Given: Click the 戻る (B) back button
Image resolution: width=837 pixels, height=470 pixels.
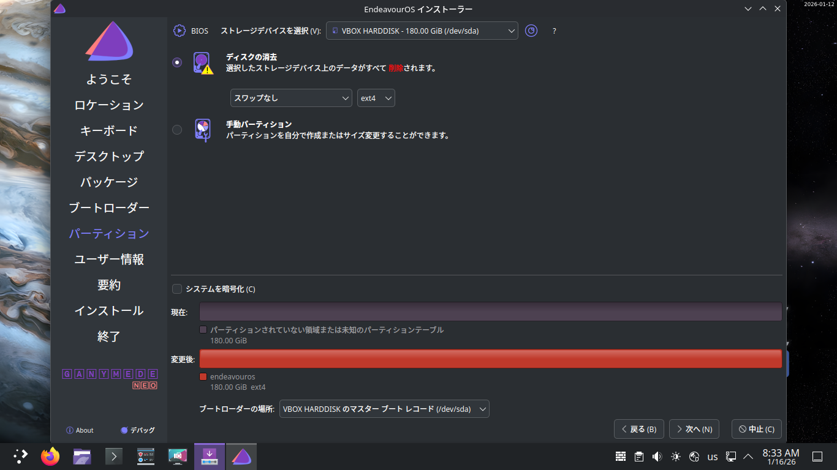Looking at the screenshot, I should (639, 429).
